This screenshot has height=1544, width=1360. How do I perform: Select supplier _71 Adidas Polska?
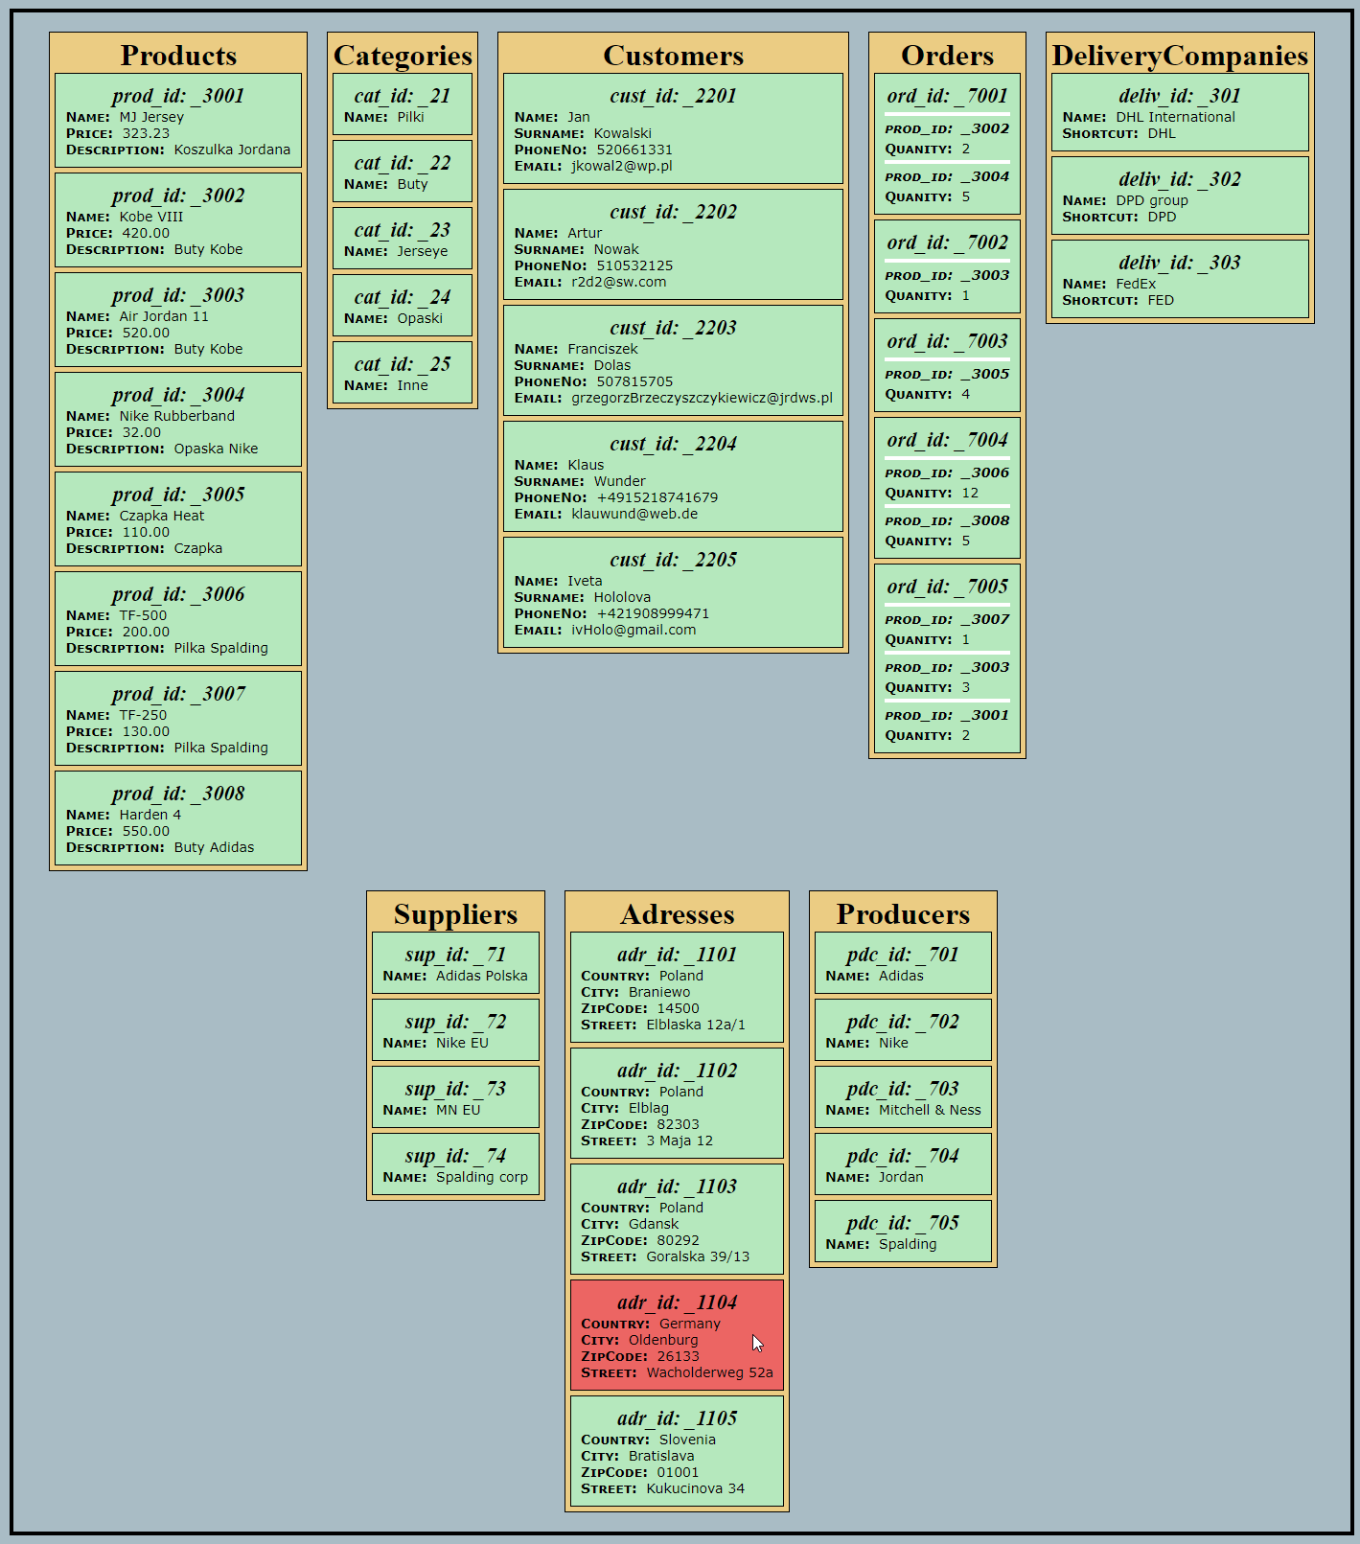(455, 963)
